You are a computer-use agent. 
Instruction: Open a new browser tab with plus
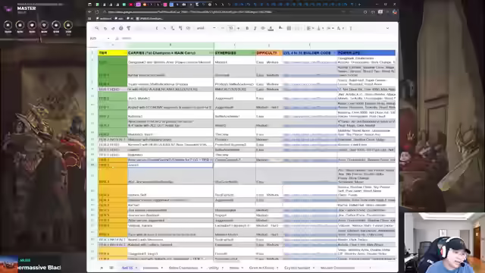pyautogui.click(x=359, y=5)
